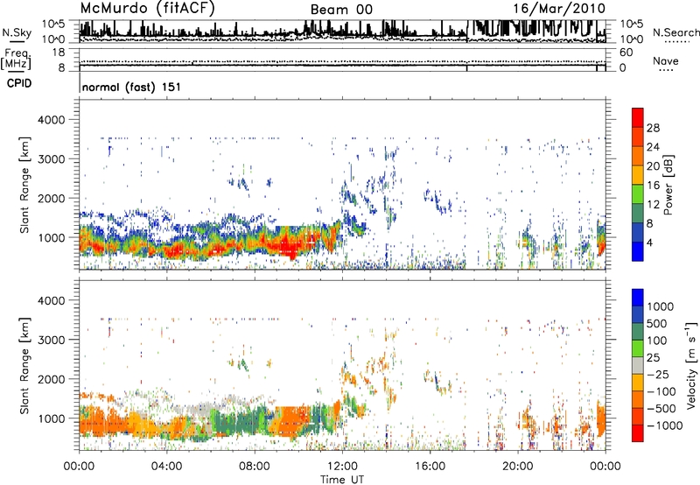Click the 'N.Search' legend label
700x485 pixels.
(676, 32)
